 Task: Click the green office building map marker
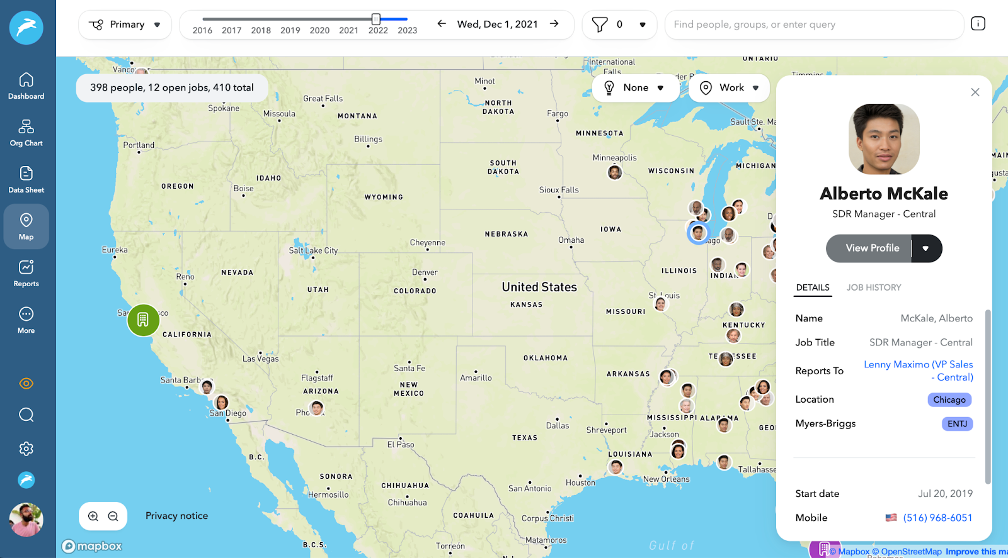tap(143, 320)
